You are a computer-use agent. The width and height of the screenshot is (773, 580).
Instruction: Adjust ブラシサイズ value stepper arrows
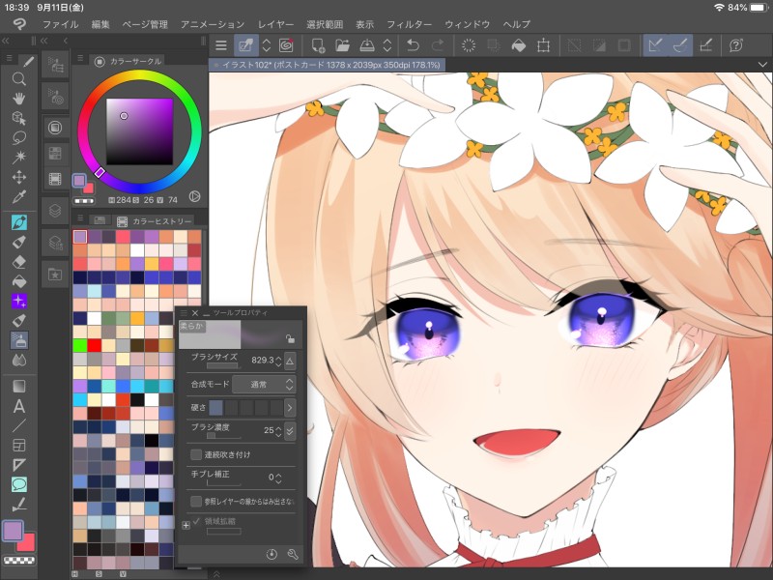[278, 361]
